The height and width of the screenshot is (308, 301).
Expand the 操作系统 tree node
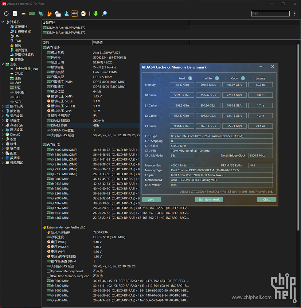click(3, 106)
